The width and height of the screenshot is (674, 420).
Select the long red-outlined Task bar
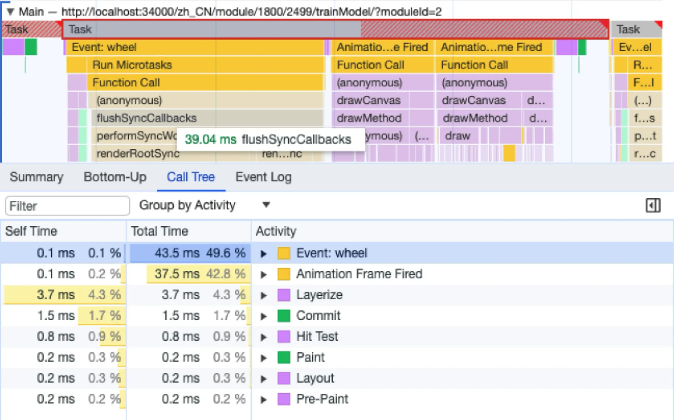[x=204, y=29]
